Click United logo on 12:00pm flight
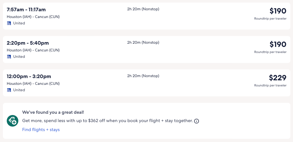The height and width of the screenshot is (142, 293). [9, 90]
